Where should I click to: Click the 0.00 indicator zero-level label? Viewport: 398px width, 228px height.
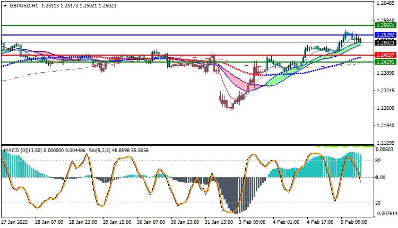pos(380,177)
